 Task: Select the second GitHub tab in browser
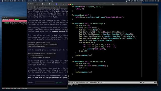pos(51,4)
